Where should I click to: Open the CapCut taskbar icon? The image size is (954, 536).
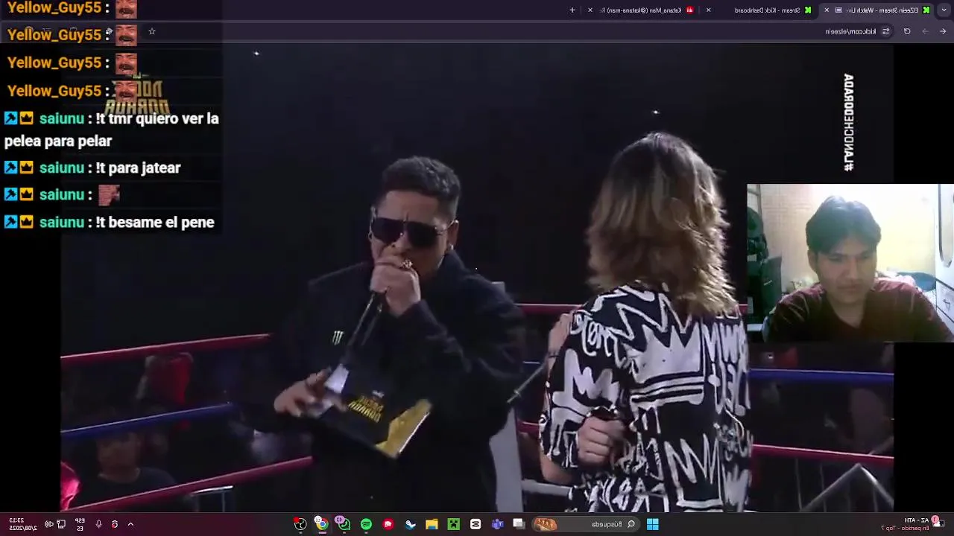click(x=476, y=524)
